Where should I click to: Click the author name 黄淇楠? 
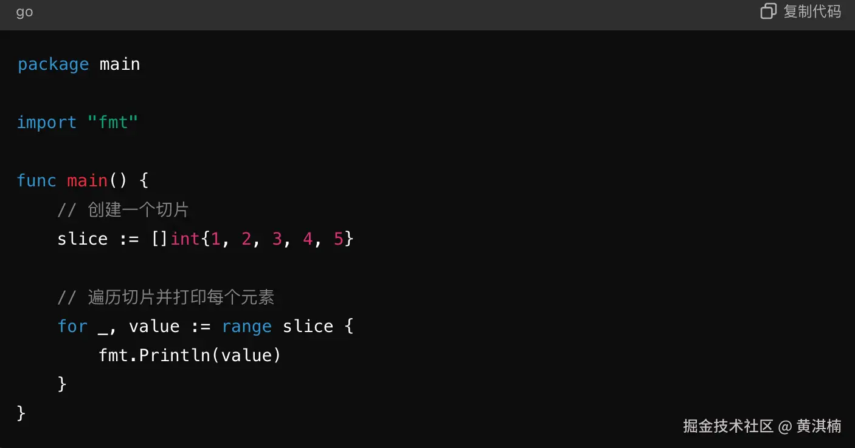pos(819,426)
